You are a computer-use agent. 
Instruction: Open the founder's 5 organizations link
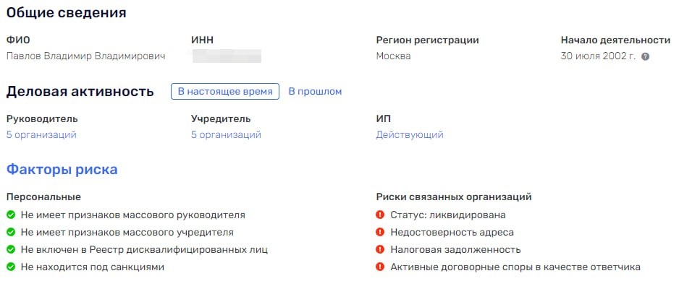click(226, 134)
